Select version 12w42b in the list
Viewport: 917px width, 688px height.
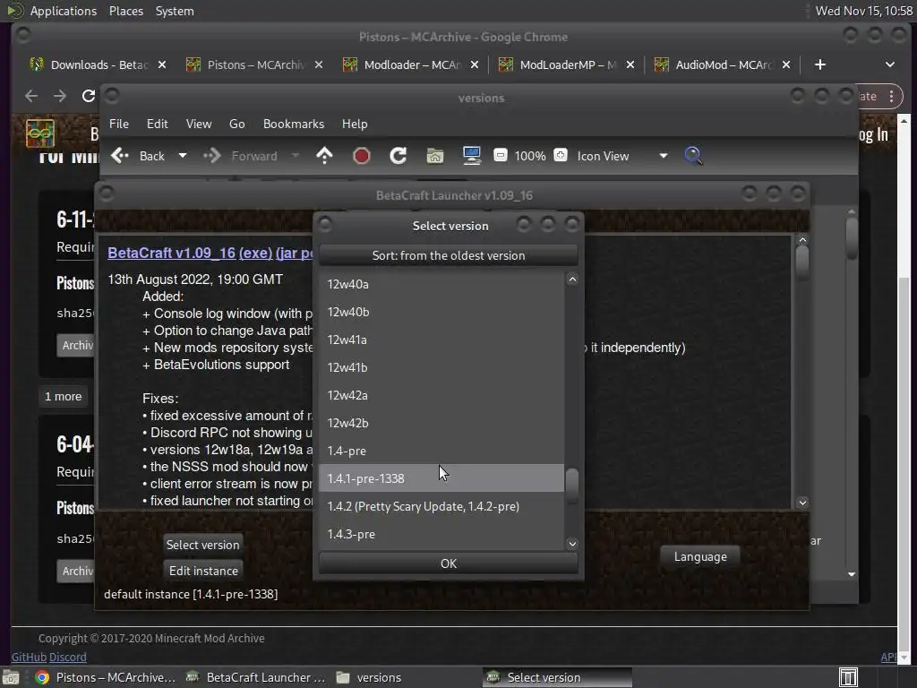[x=441, y=423]
